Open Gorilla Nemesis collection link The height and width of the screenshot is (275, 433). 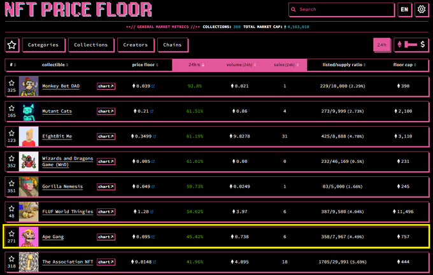(62, 187)
